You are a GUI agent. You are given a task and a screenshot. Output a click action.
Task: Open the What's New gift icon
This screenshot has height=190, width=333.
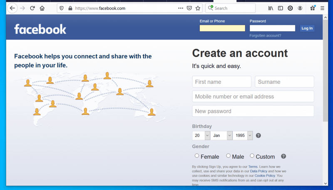[x=313, y=8]
